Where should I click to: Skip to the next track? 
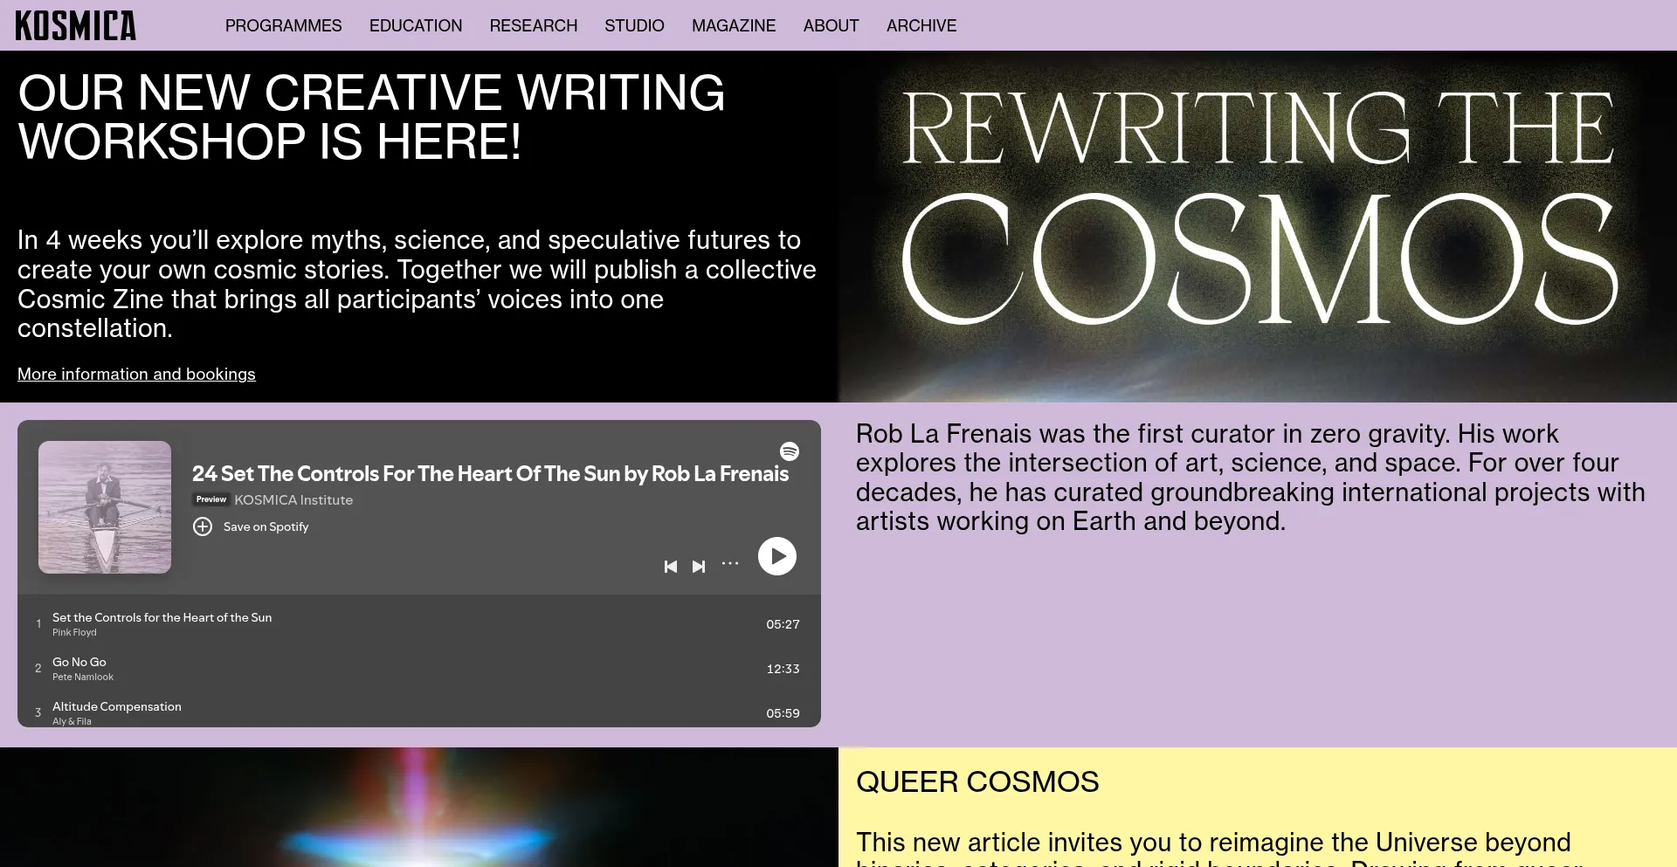point(699,567)
